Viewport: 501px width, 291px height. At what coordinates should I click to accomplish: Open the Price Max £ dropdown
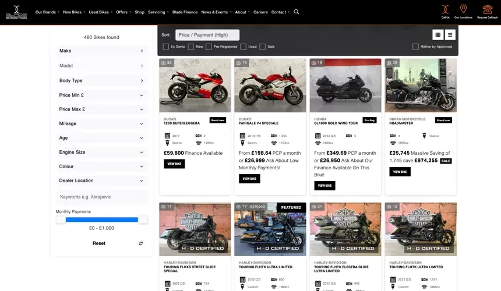101,109
